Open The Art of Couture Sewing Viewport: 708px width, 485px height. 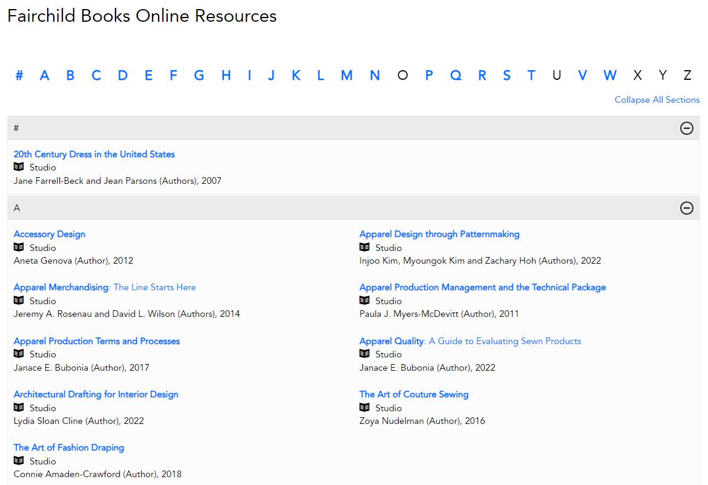coord(414,394)
